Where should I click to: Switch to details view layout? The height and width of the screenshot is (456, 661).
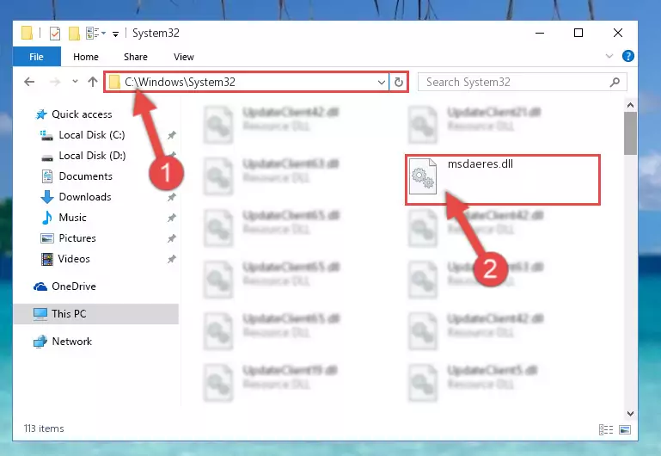click(x=606, y=429)
